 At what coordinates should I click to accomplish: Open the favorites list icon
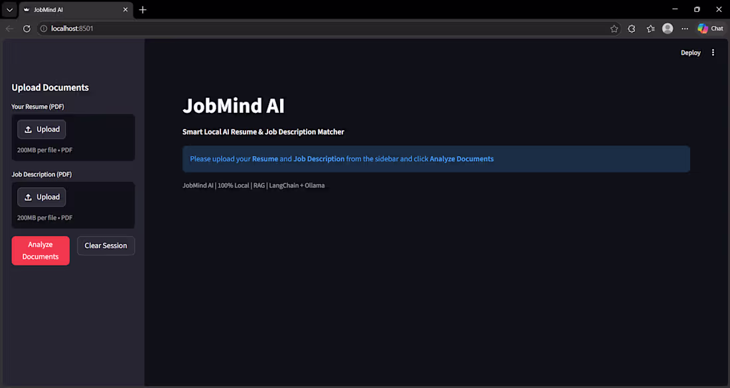coord(650,28)
